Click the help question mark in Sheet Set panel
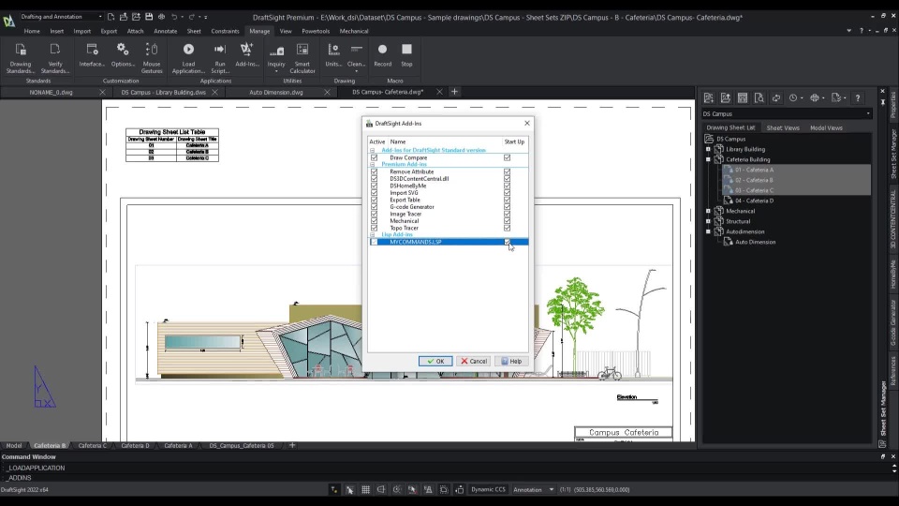This screenshot has width=899, height=506. [857, 97]
